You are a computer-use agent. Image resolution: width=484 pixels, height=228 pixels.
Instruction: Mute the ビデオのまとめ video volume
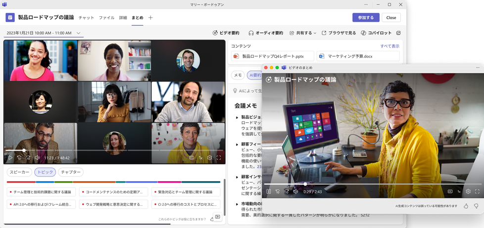click(x=296, y=191)
